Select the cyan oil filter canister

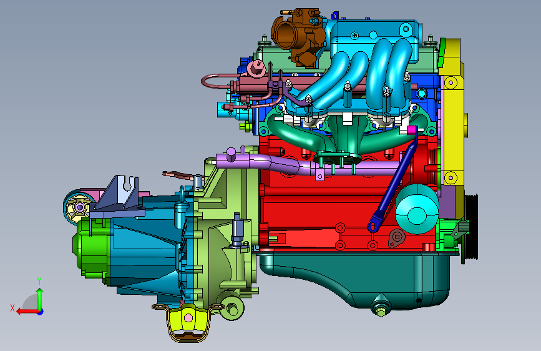pos(417,209)
